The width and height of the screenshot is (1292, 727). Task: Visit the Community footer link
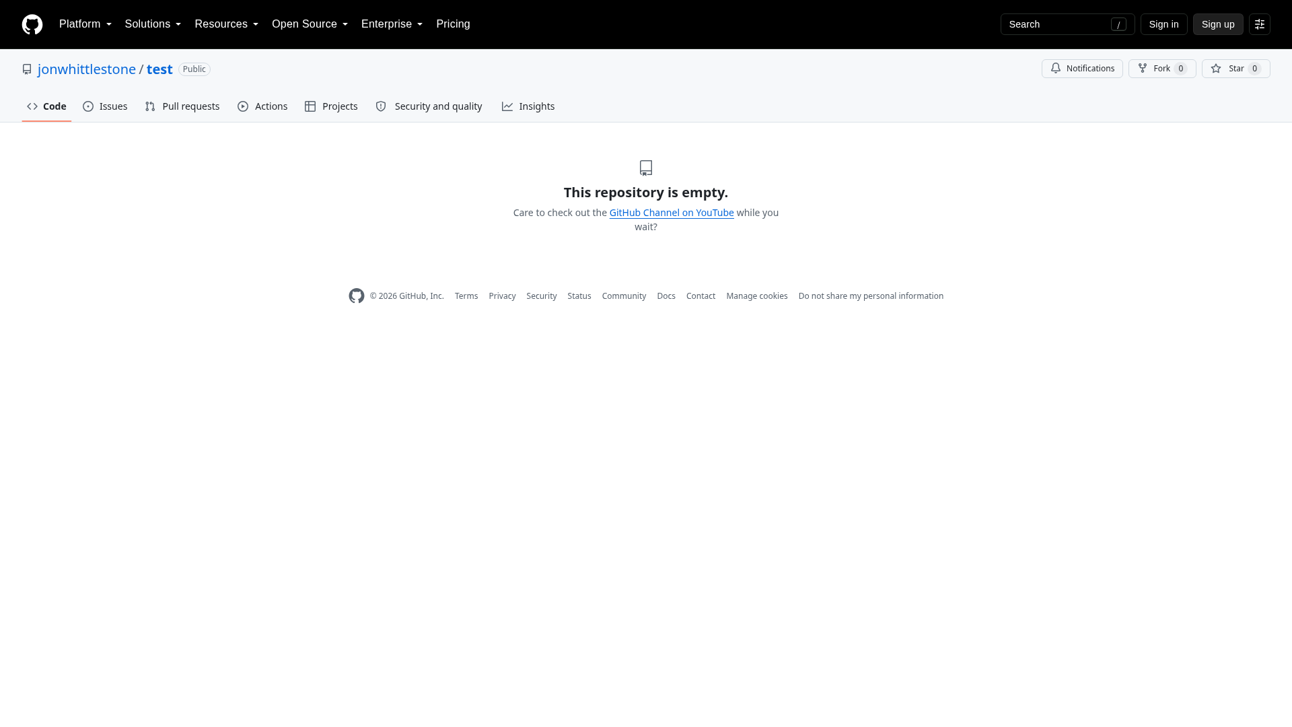click(x=624, y=296)
